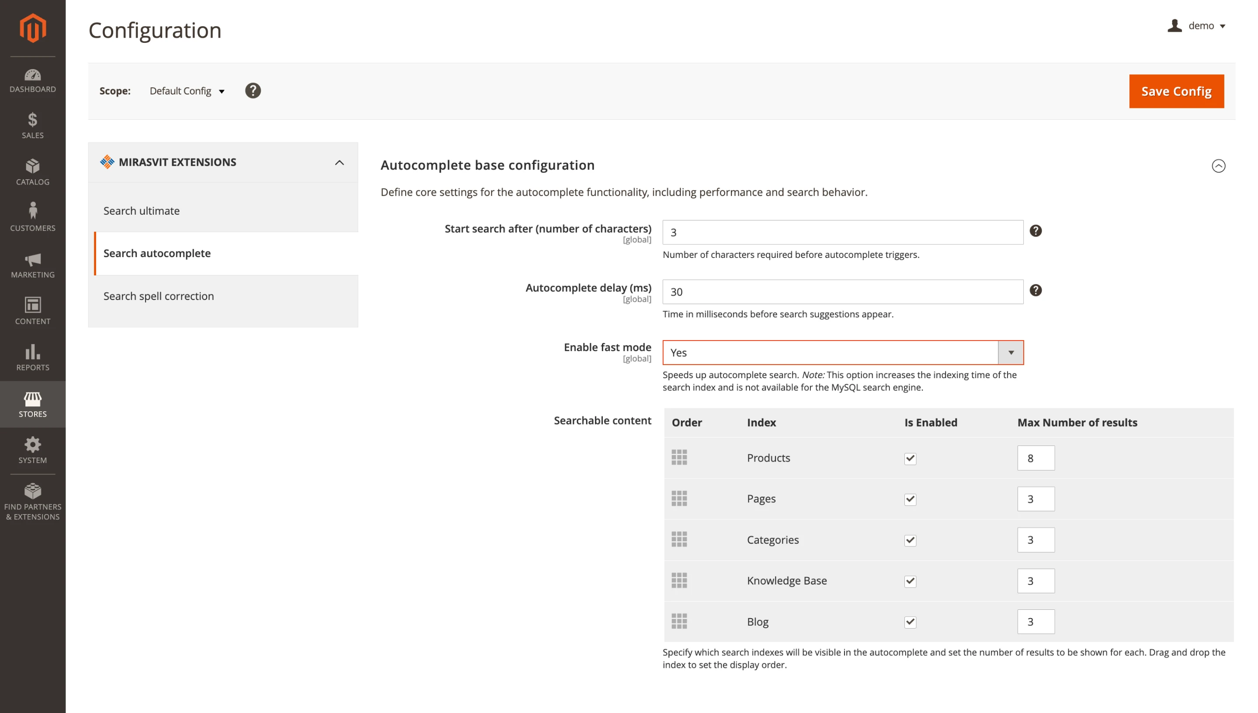Open the System settings icon

[33, 449]
